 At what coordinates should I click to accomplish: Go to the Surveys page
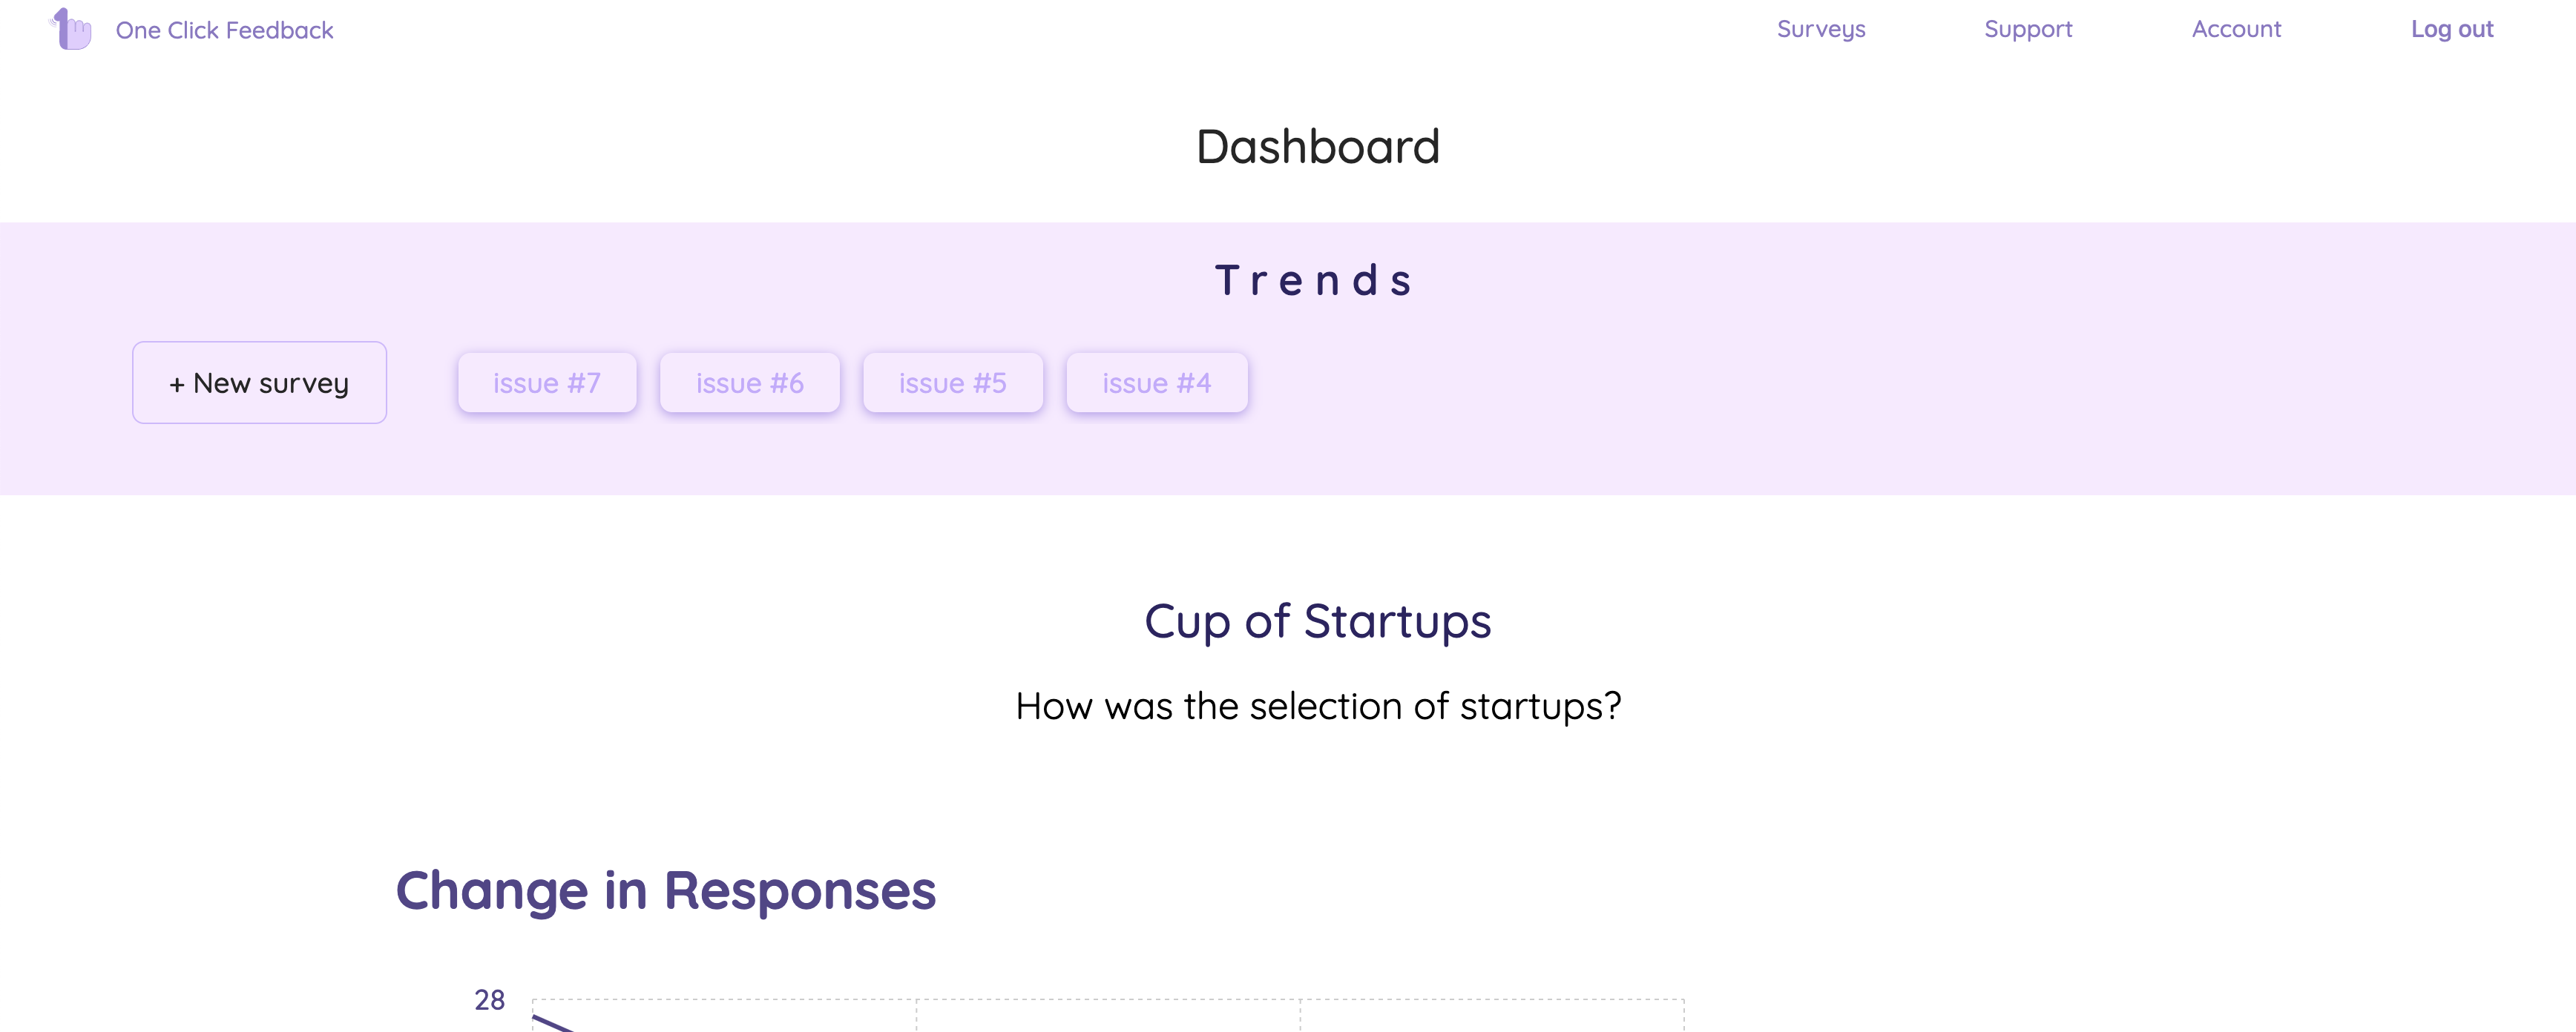(x=1820, y=29)
